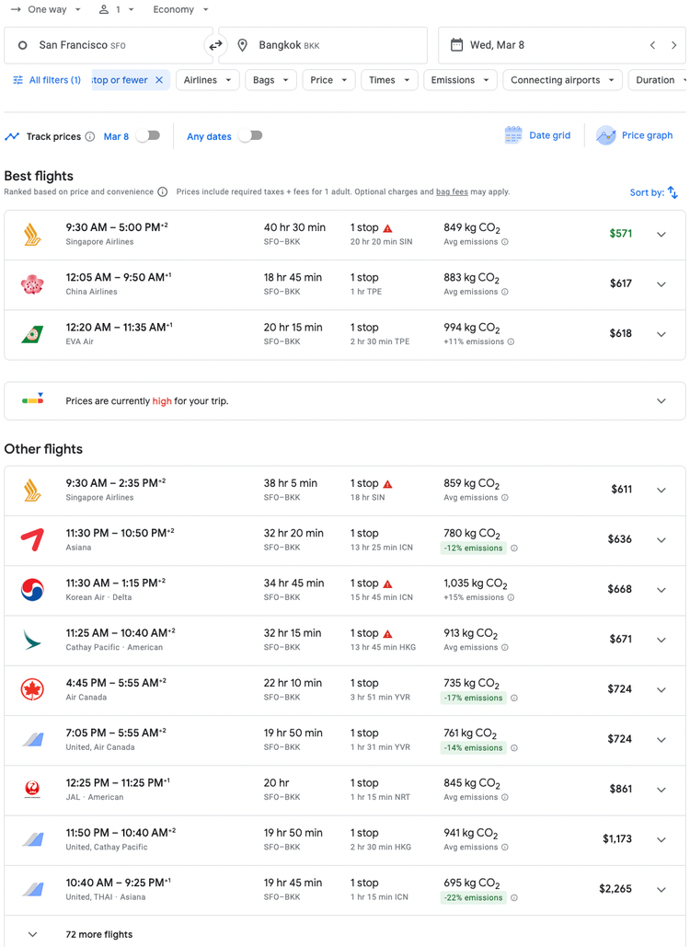This screenshot has width=690, height=947.
Task: Click the Track prices chart icon
Action: [14, 136]
